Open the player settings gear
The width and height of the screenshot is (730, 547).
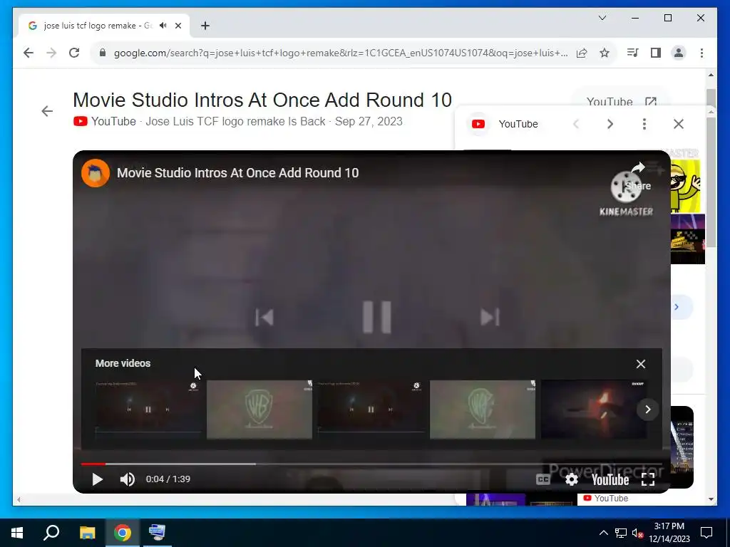click(571, 479)
